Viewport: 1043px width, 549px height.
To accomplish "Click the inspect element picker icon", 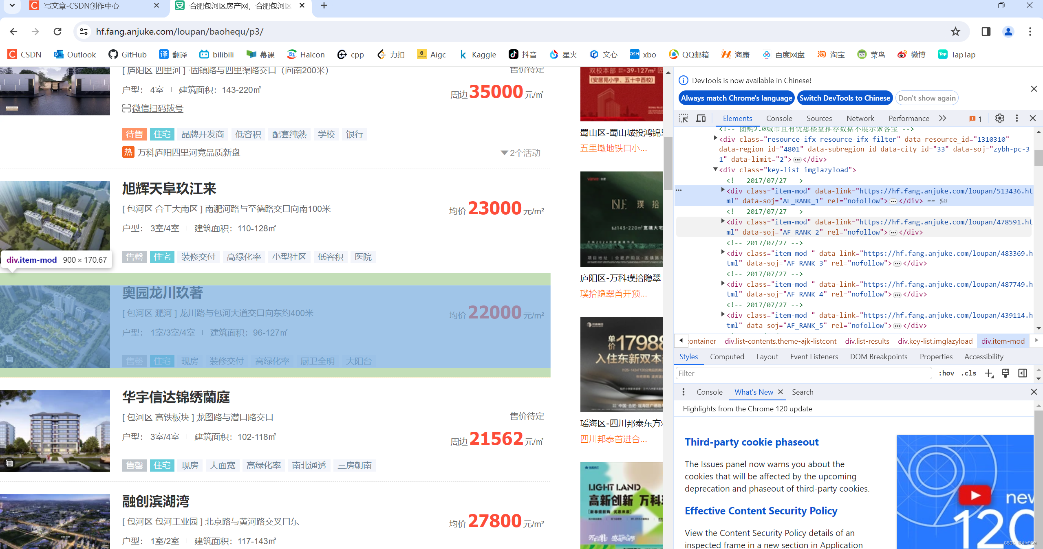I will tap(684, 119).
